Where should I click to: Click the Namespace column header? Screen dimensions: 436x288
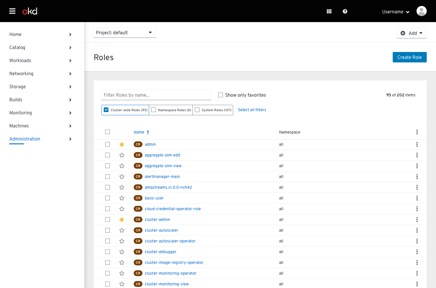pos(290,132)
